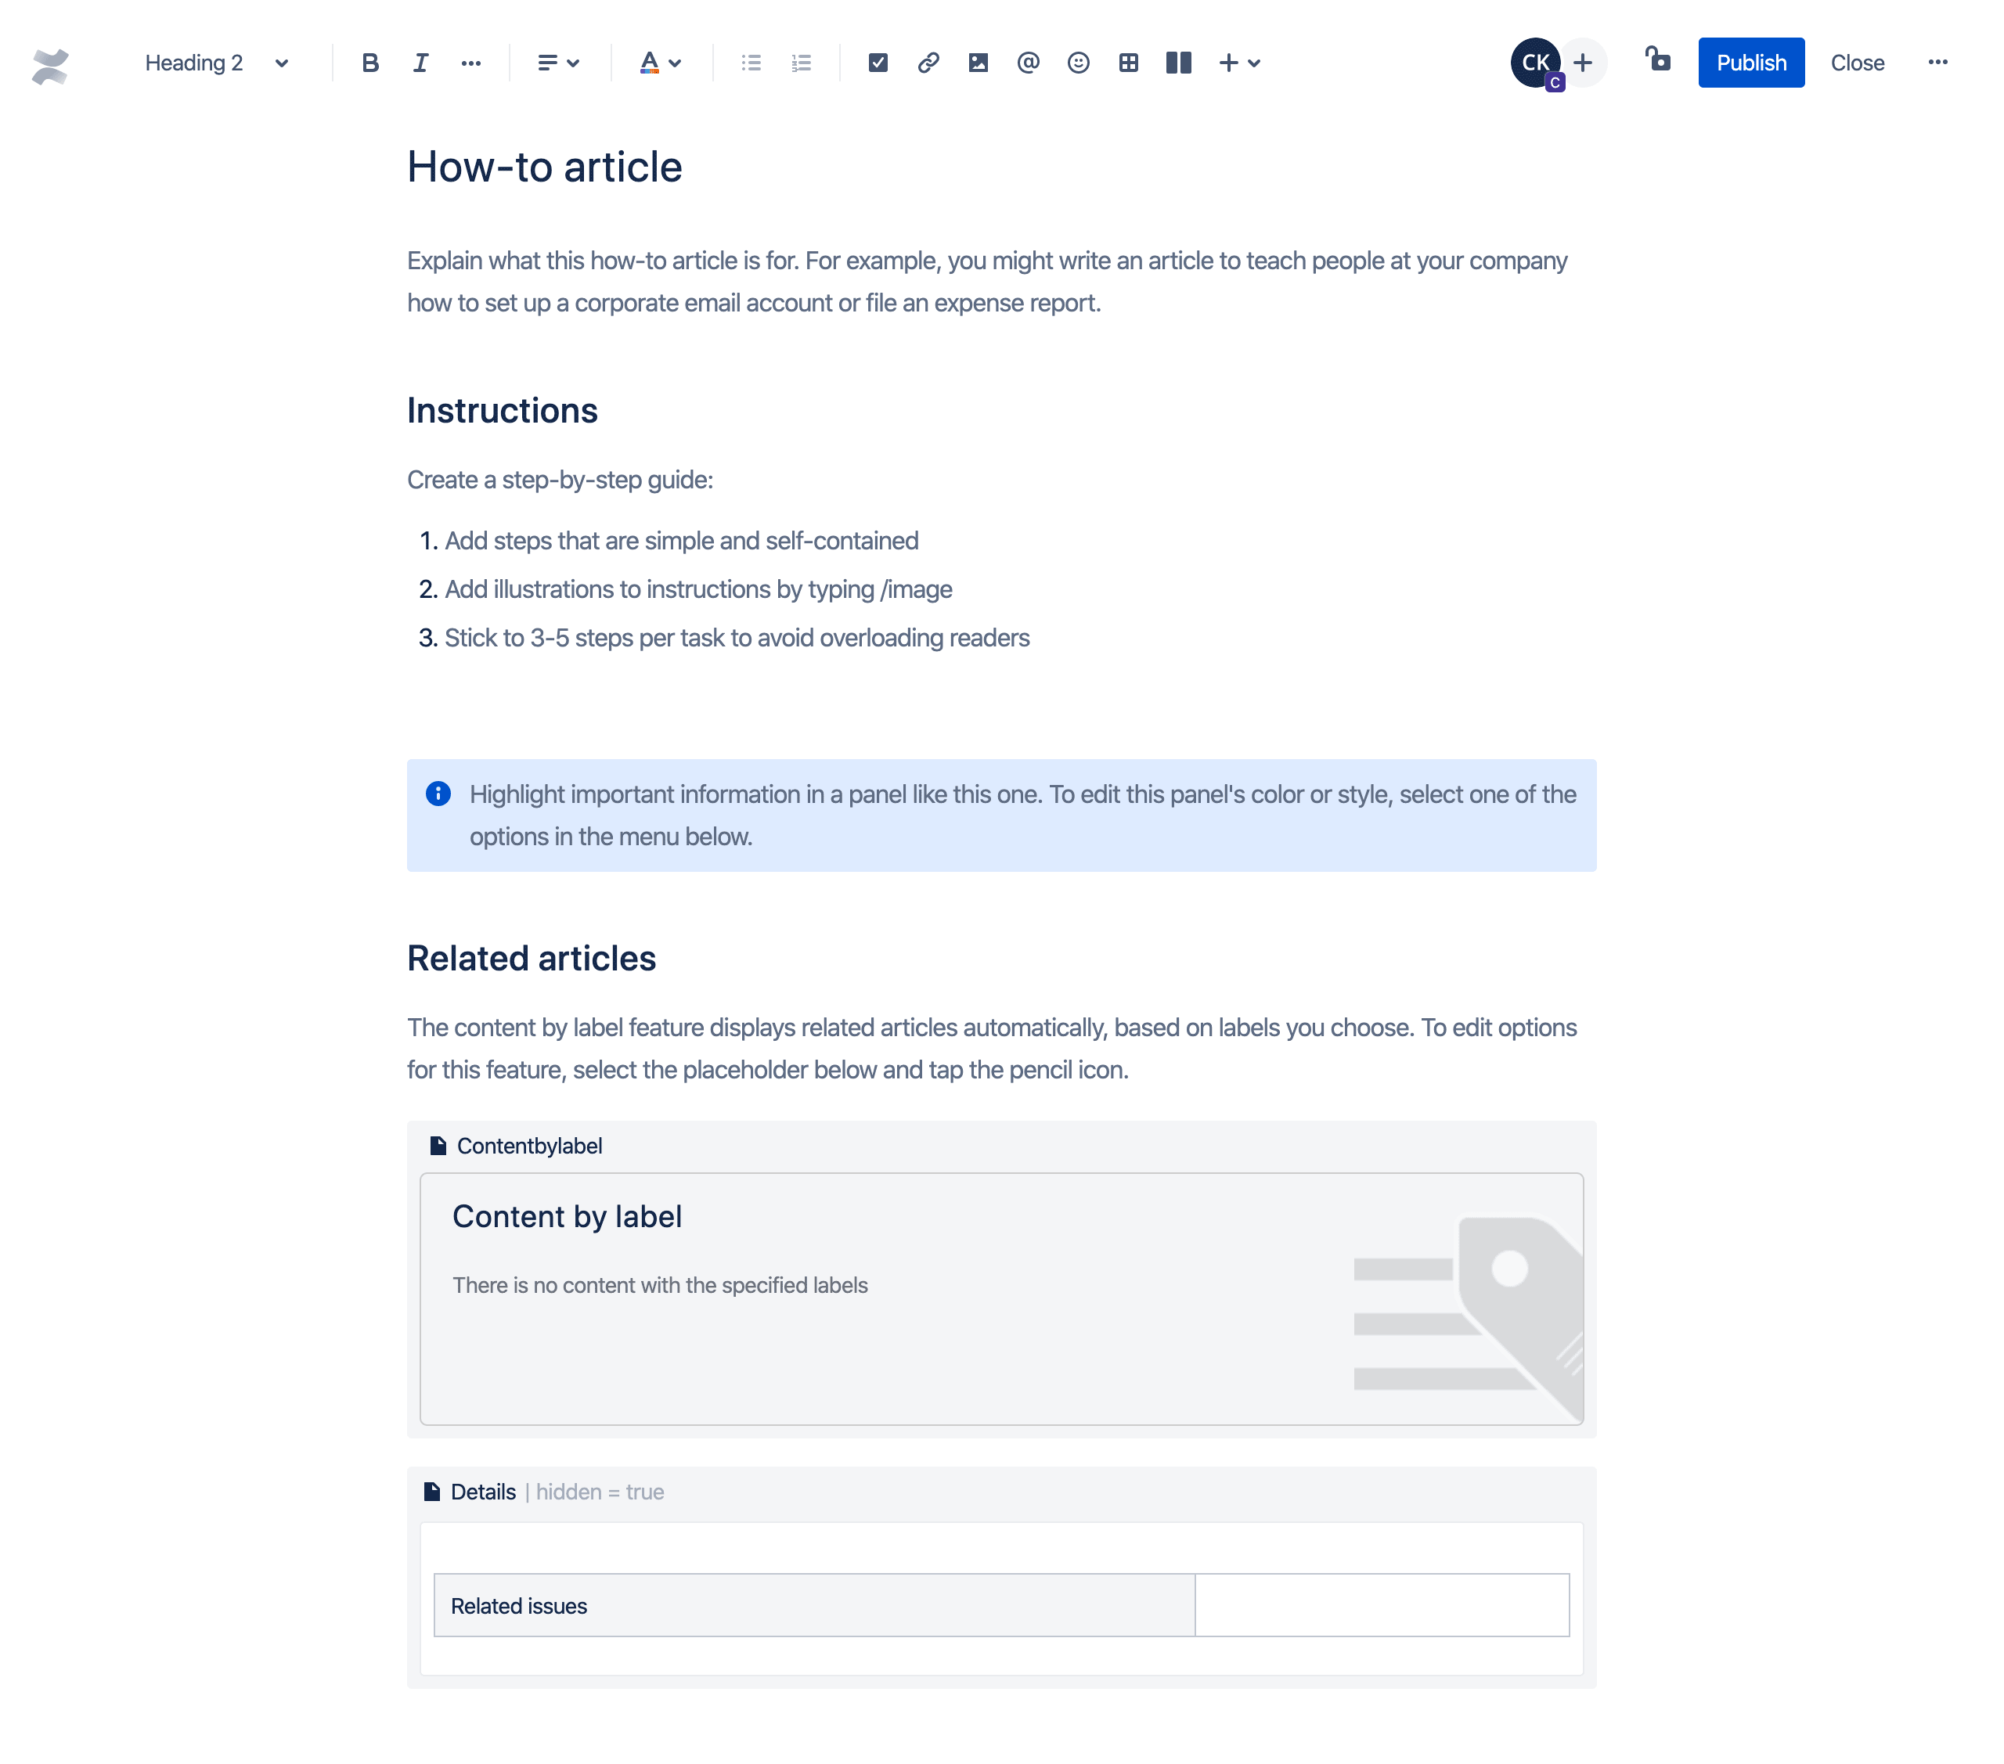Click the Publish button

[x=1750, y=63]
